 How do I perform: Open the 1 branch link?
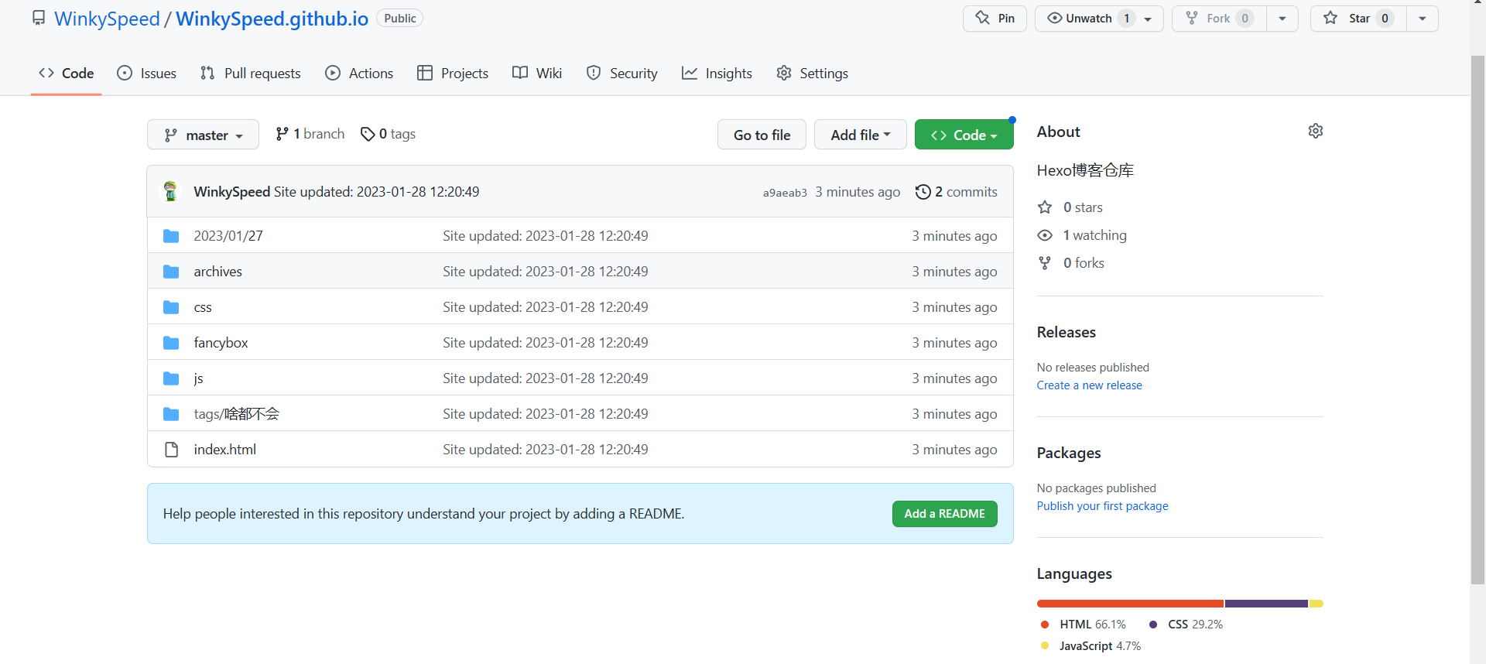click(x=310, y=134)
